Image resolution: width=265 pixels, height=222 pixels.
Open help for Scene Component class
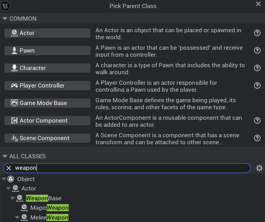coord(257,138)
